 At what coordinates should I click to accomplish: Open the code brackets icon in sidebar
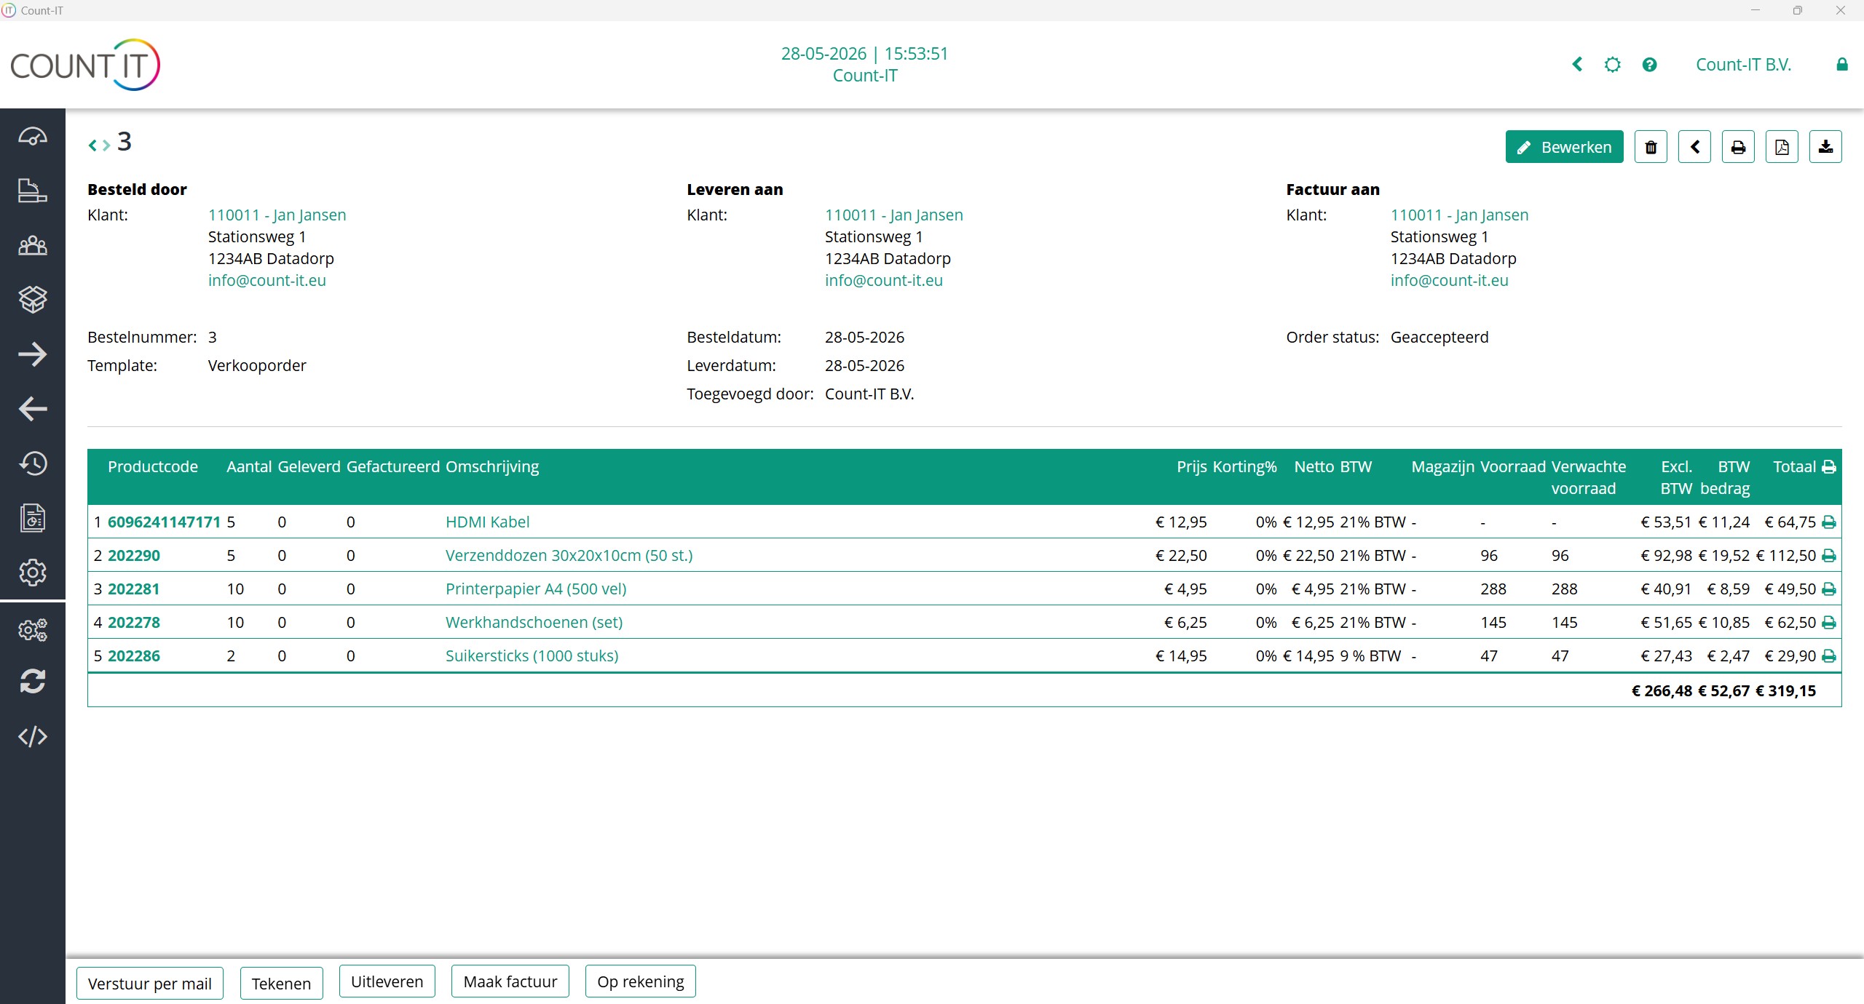click(33, 736)
